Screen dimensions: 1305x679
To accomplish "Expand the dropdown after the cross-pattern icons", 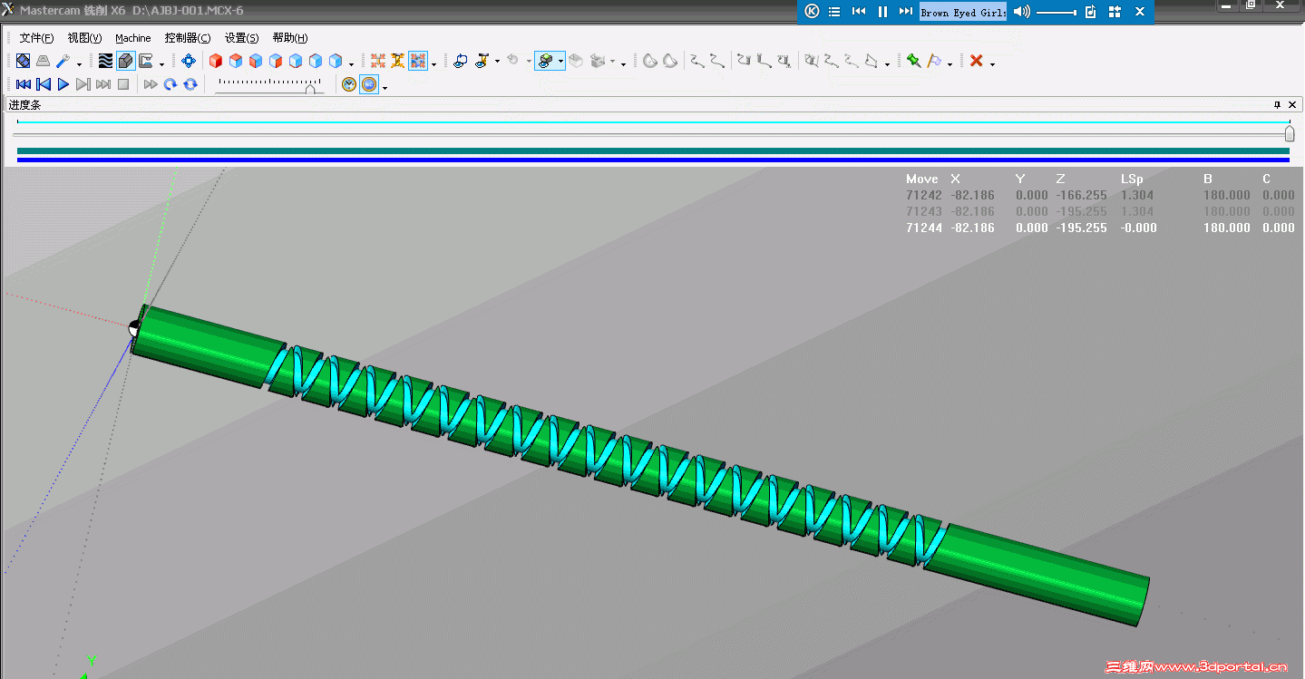I will pos(433,63).
